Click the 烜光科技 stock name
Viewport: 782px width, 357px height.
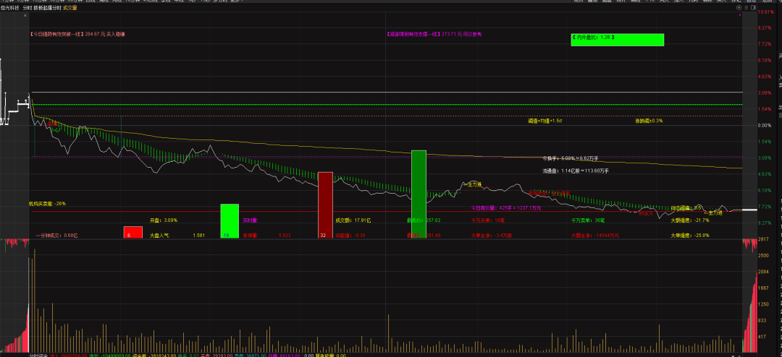[x=10, y=9]
